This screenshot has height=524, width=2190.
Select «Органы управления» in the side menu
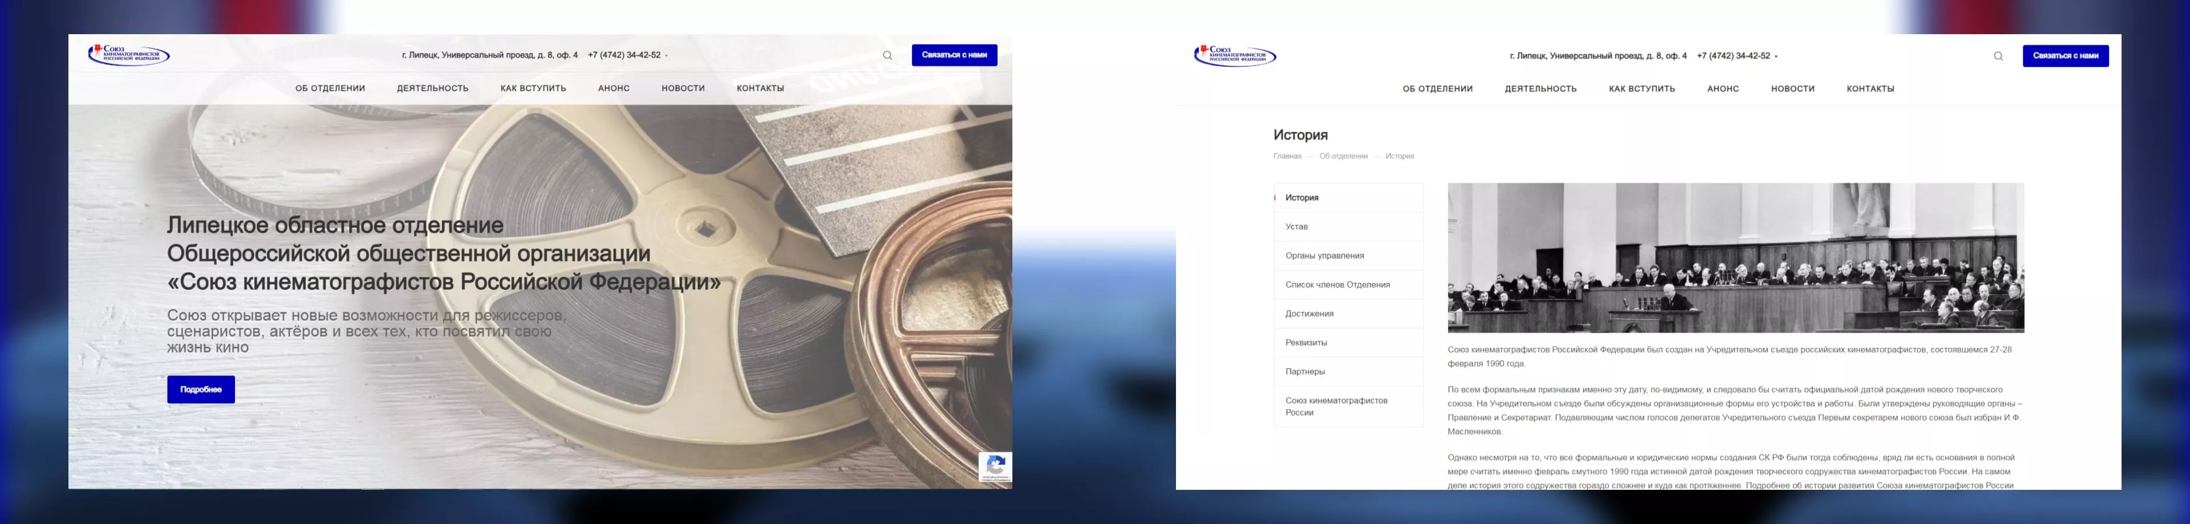[1348, 256]
